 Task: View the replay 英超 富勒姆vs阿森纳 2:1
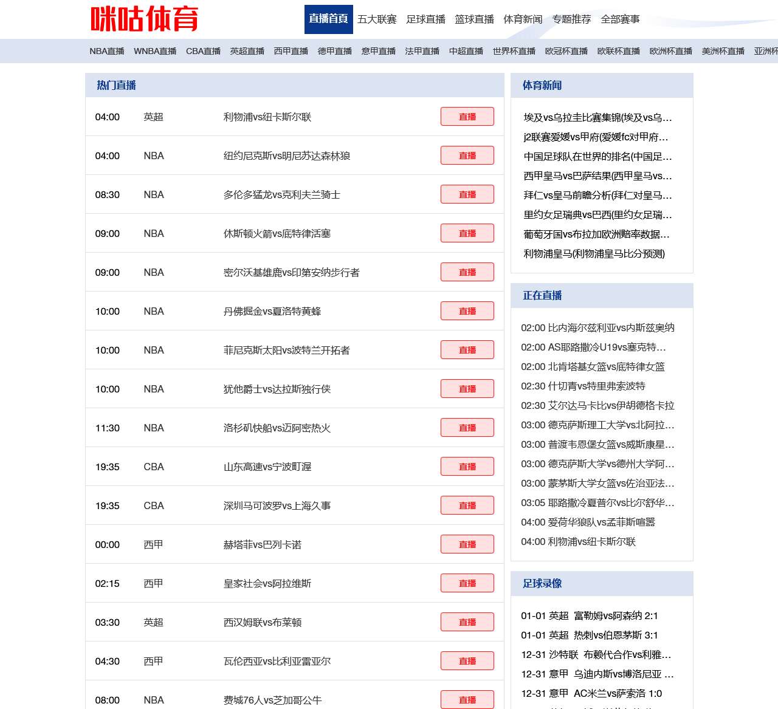tap(589, 615)
